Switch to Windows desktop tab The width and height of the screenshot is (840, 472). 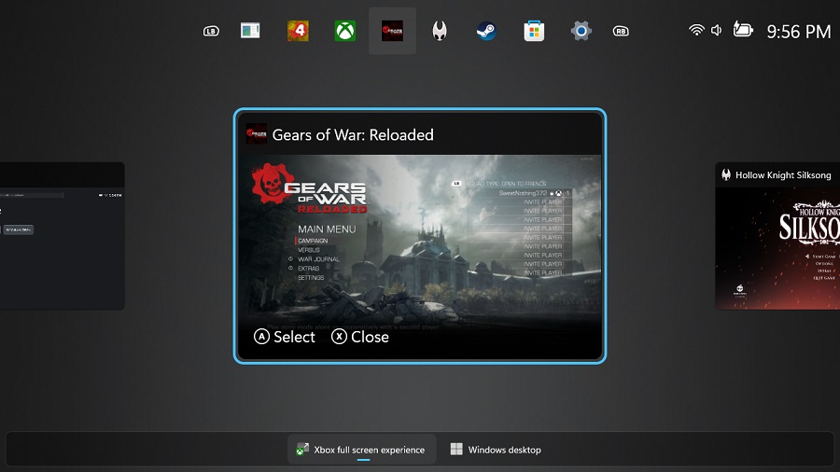pyautogui.click(x=496, y=450)
